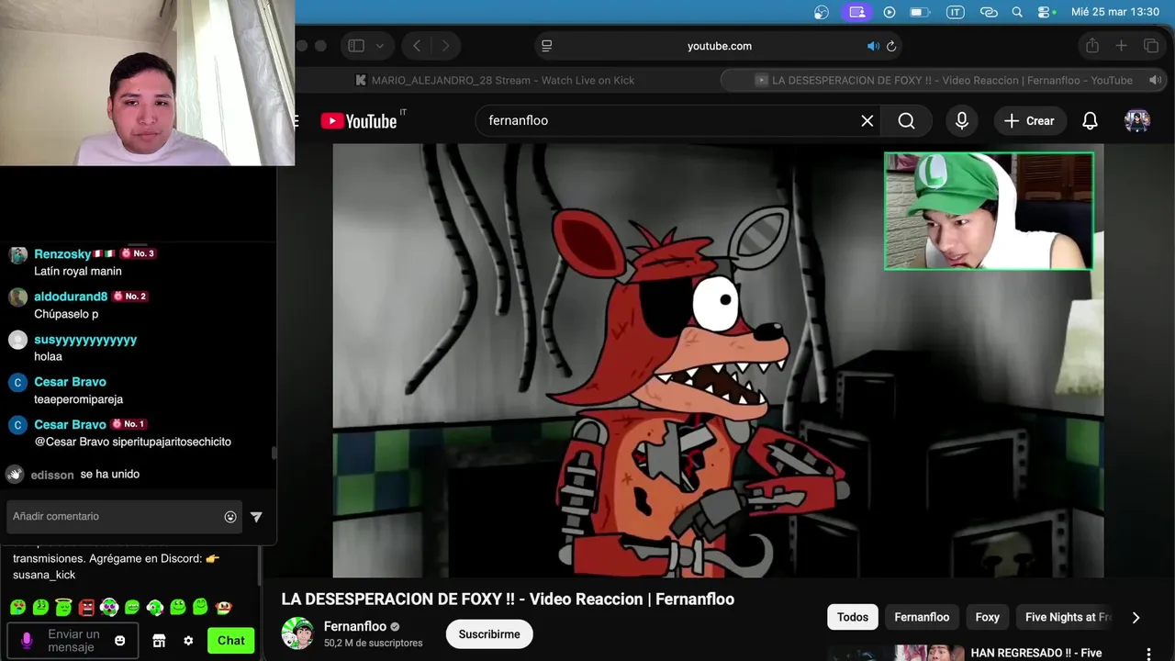Clear the fernanfloo search text
This screenshot has width=1175, height=661.
click(x=867, y=120)
